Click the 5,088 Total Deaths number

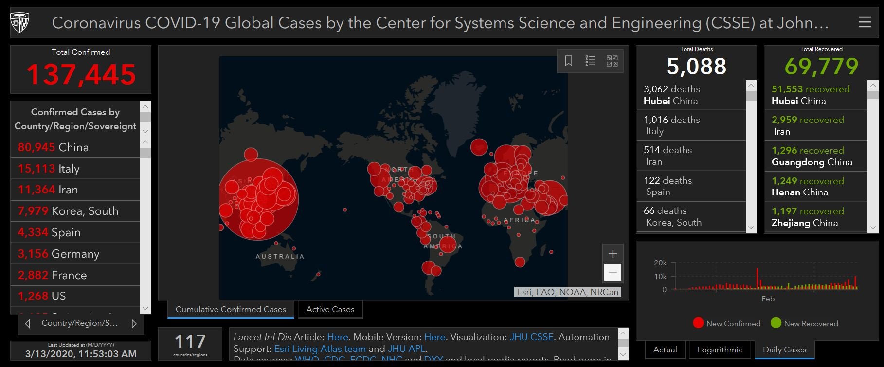696,66
